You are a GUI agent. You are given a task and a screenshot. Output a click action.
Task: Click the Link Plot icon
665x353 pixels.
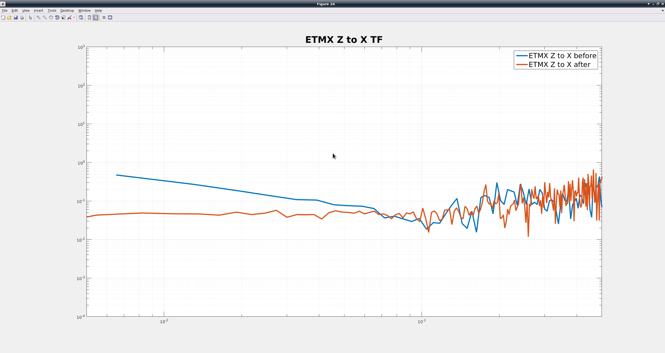81,18
